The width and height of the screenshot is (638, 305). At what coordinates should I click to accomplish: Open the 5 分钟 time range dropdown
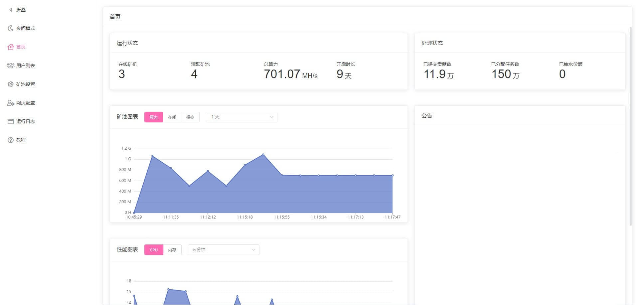[224, 250]
